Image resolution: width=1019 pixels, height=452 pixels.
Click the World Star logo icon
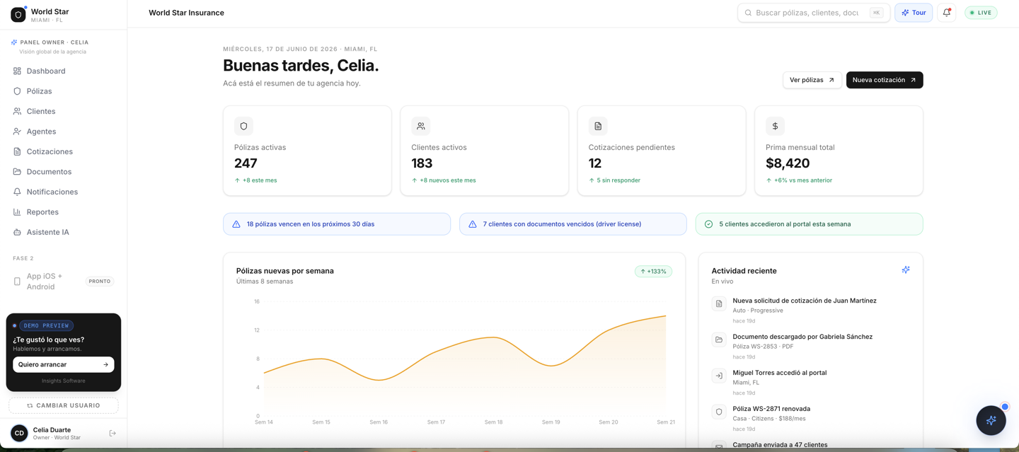coord(18,15)
